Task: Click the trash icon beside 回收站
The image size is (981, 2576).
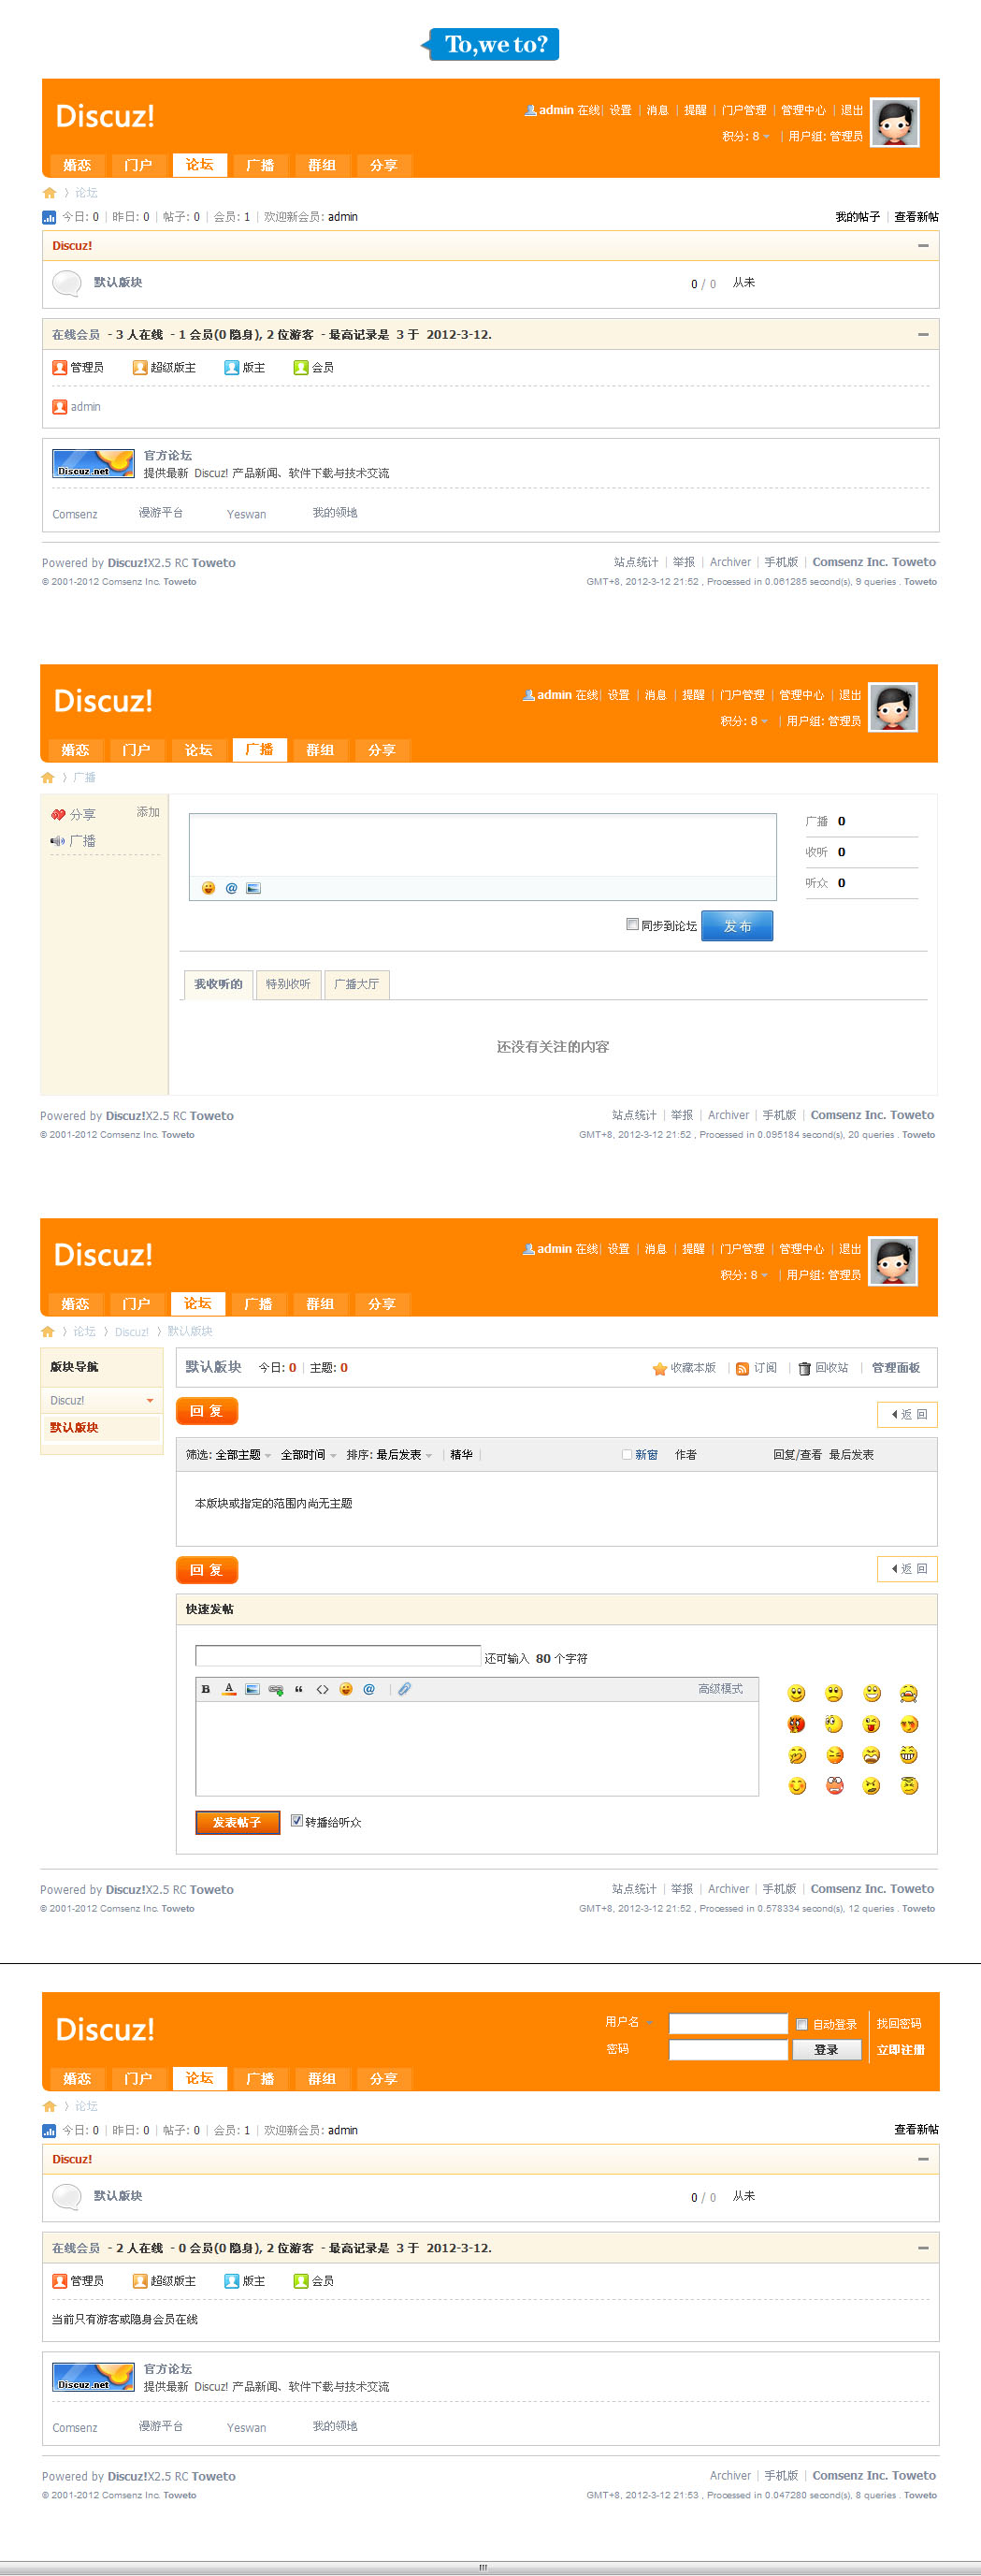Action: (x=804, y=1369)
